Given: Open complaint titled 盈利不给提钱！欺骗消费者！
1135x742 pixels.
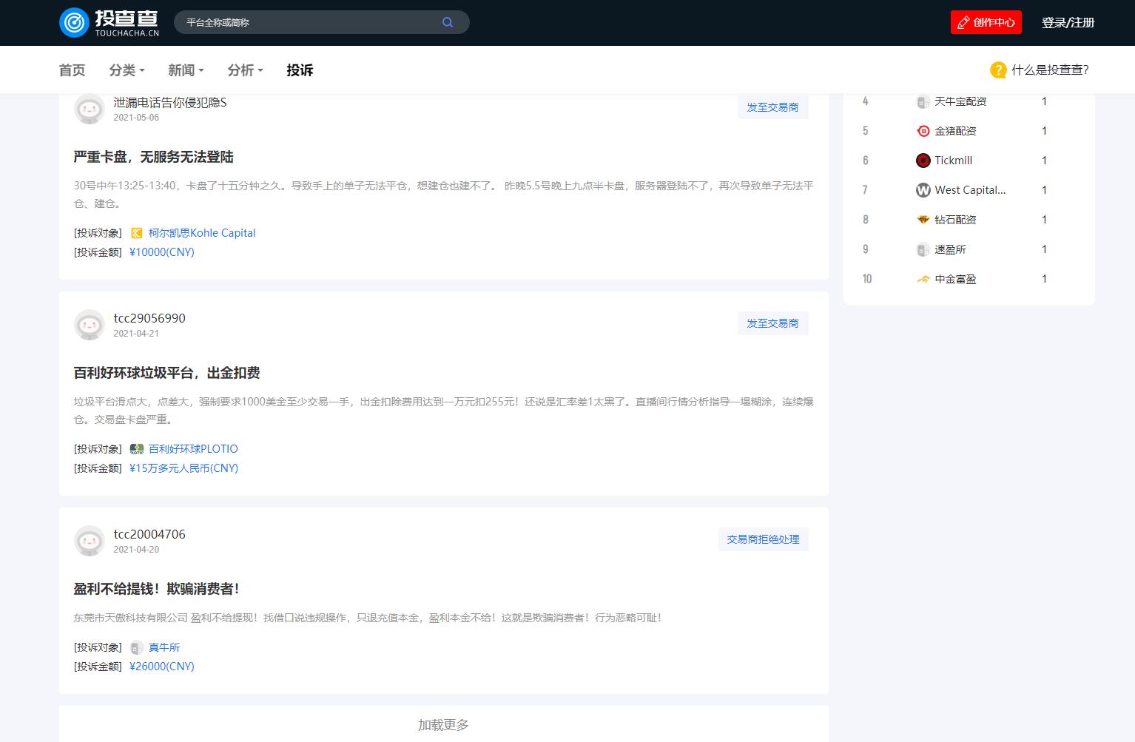Looking at the screenshot, I should point(156,589).
